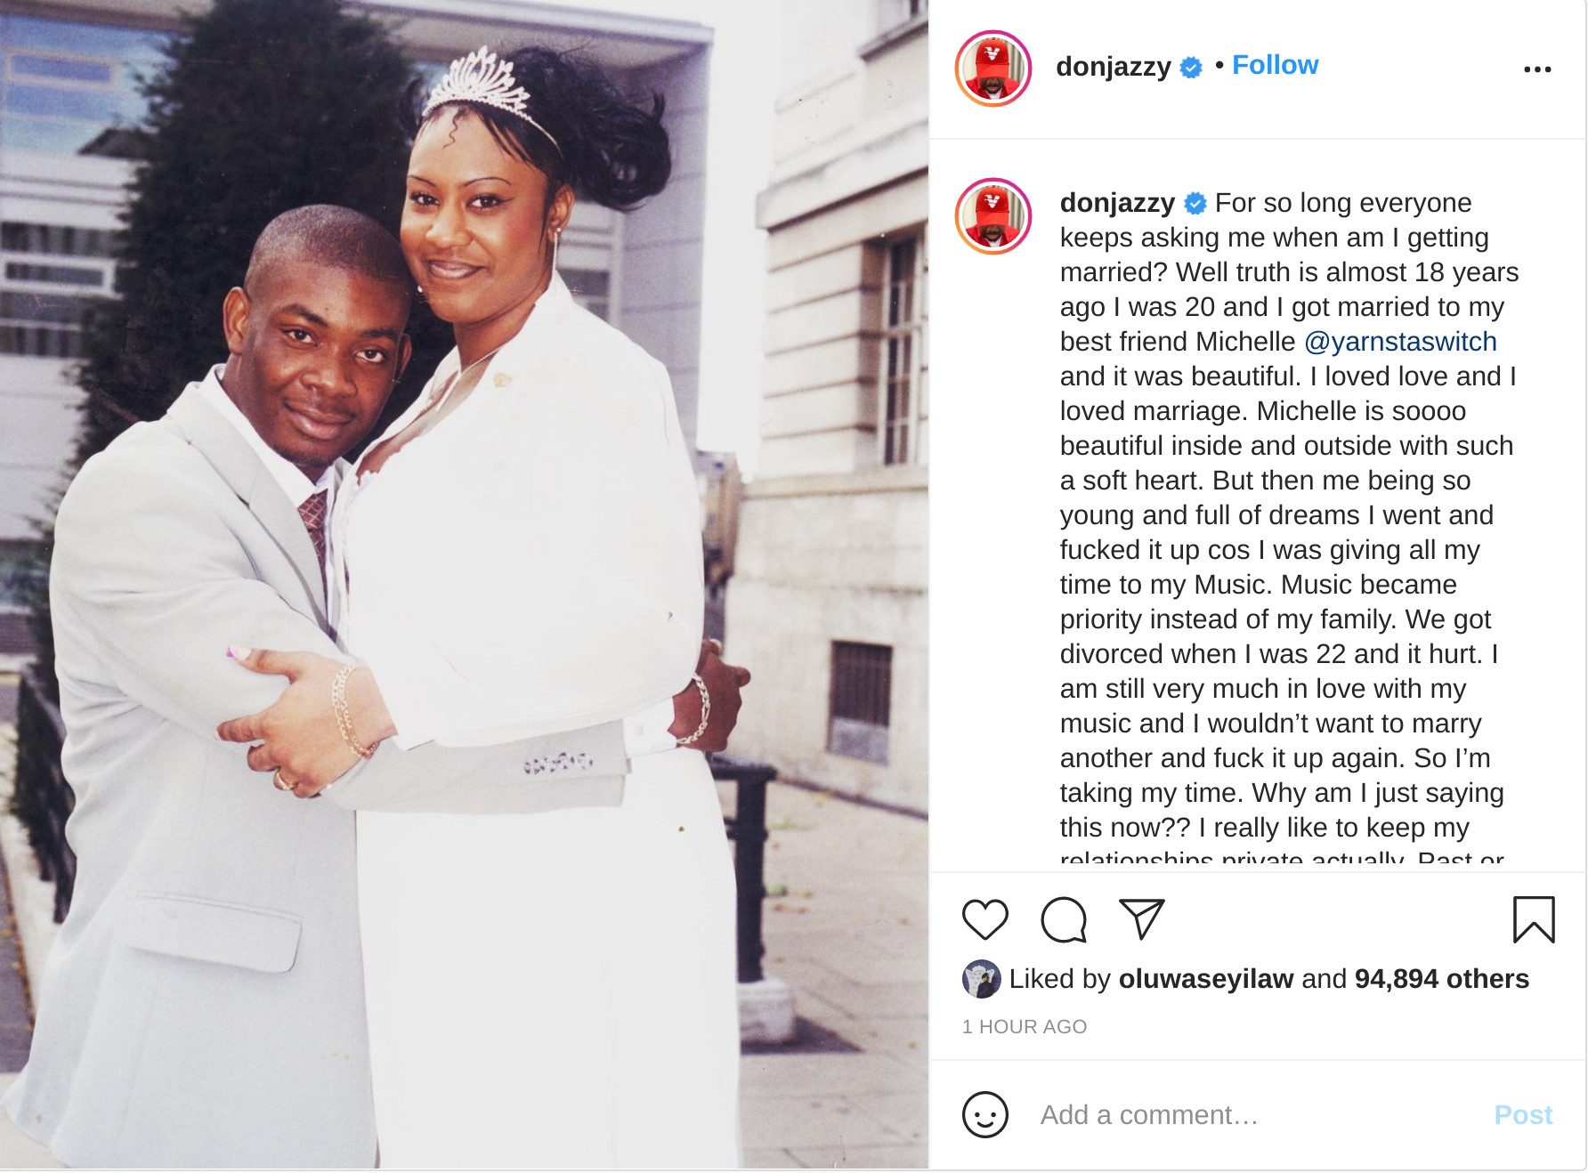Save the post with the bookmark icon
Viewport: 1588px width, 1173px height.
tap(1534, 919)
